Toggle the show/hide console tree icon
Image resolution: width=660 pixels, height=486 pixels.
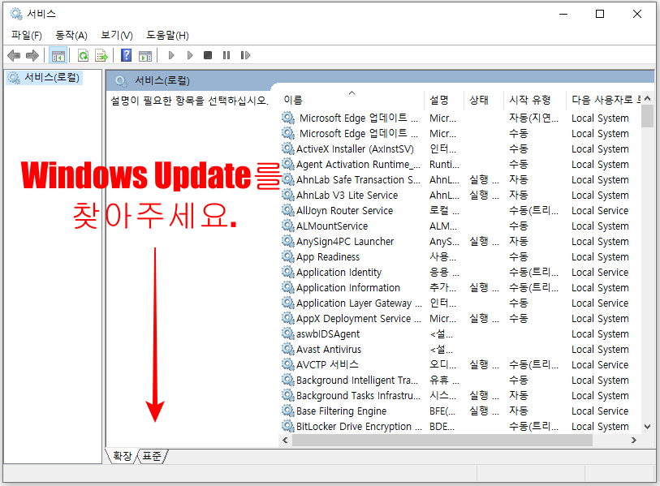click(x=58, y=55)
